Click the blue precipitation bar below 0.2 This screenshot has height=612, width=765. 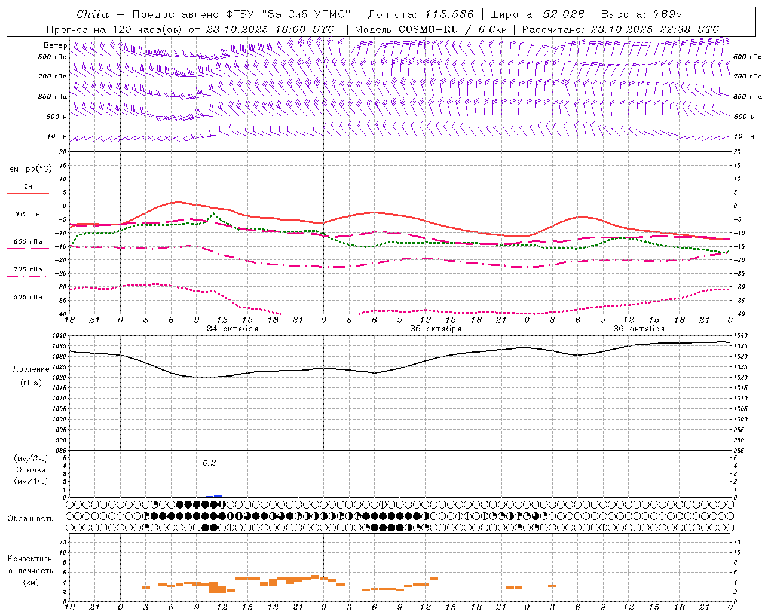pyautogui.click(x=214, y=496)
